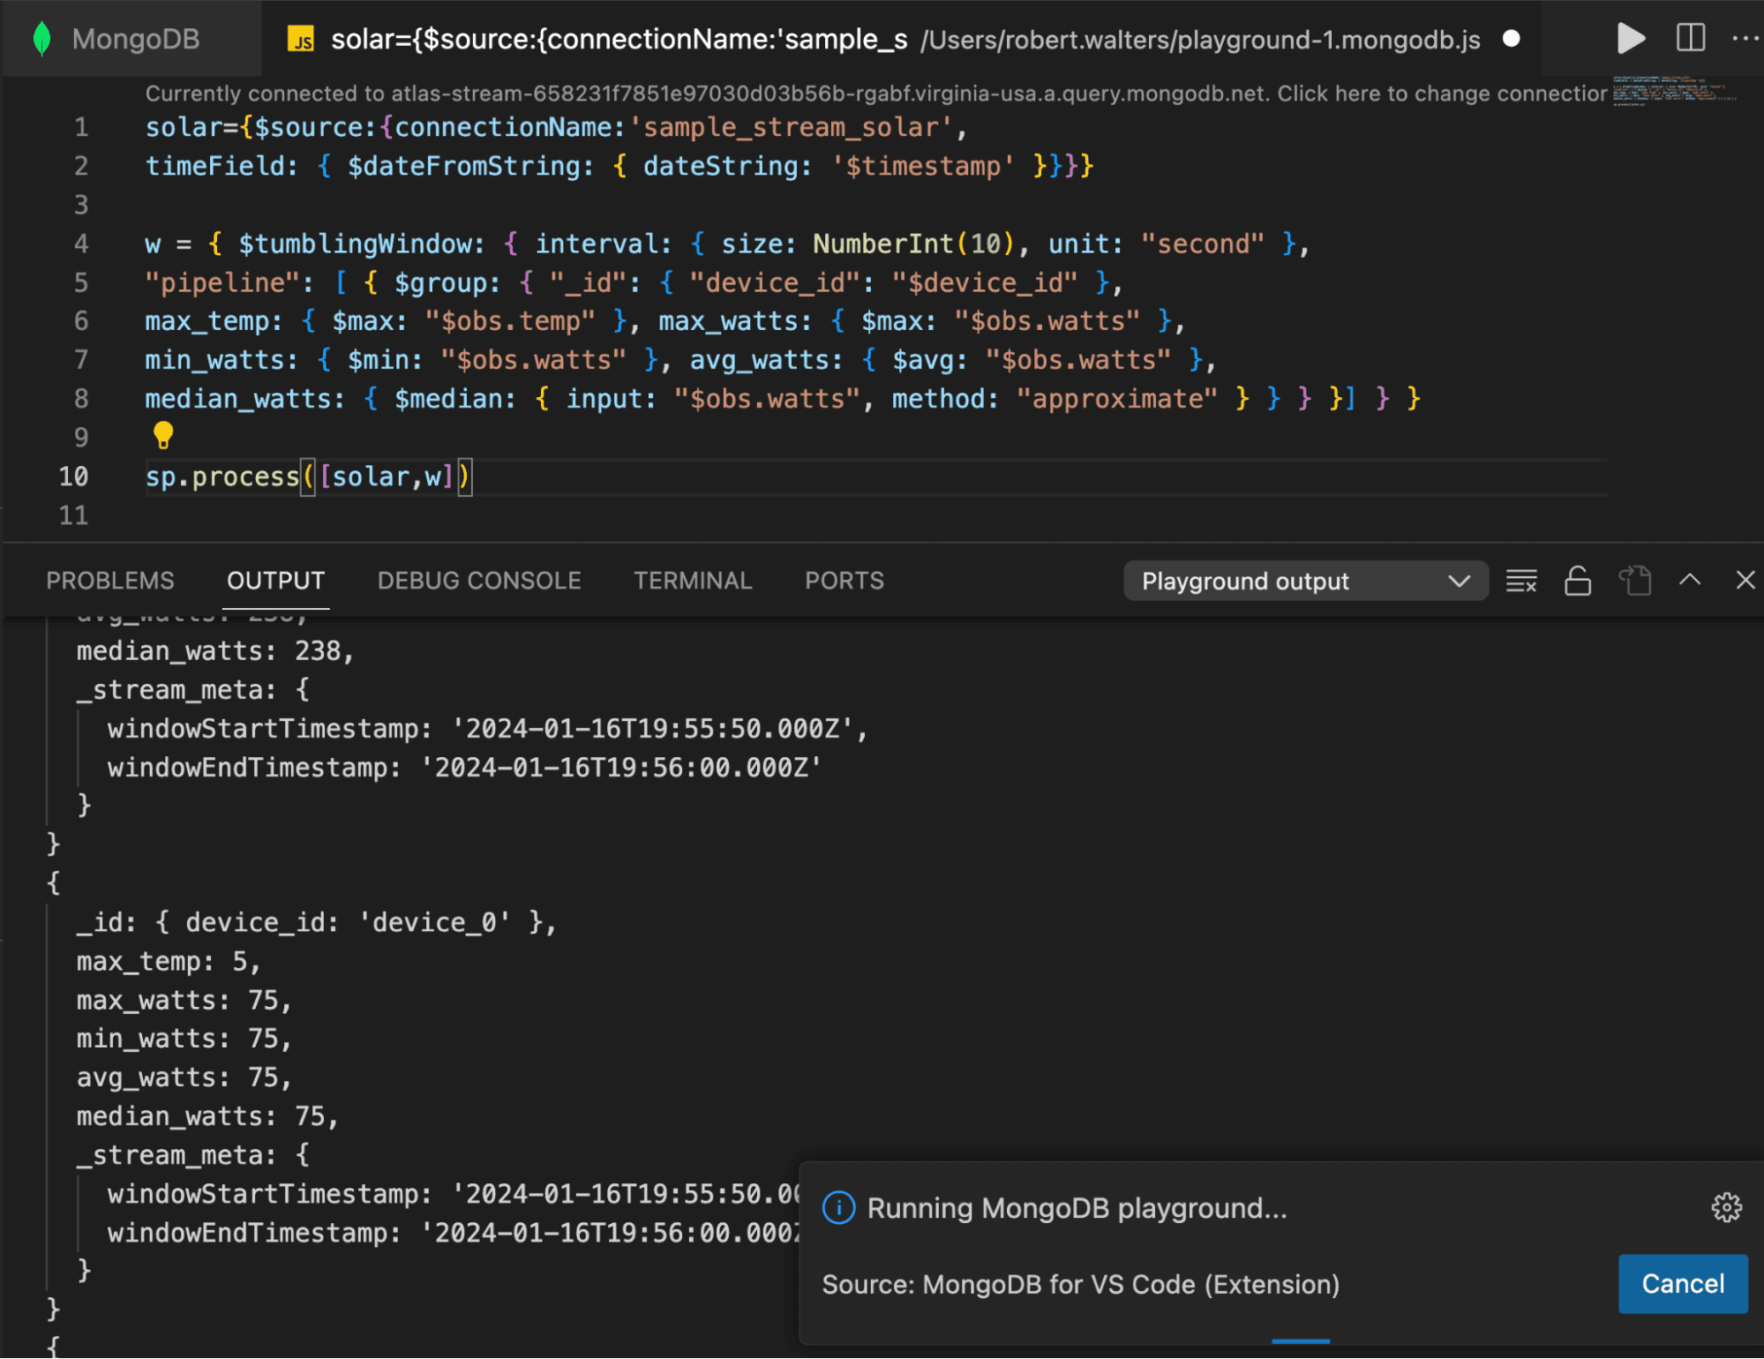Toggle the PORTS panel view
Image resolution: width=1764 pixels, height=1359 pixels.
[844, 580]
